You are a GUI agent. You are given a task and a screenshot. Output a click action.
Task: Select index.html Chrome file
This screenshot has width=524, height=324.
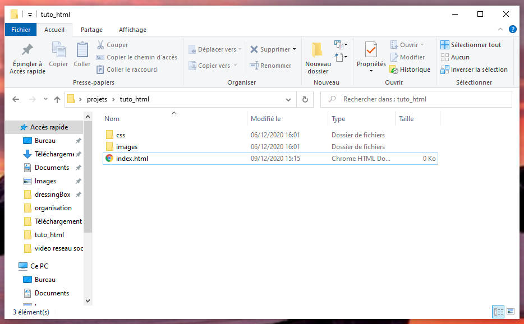click(x=270, y=158)
